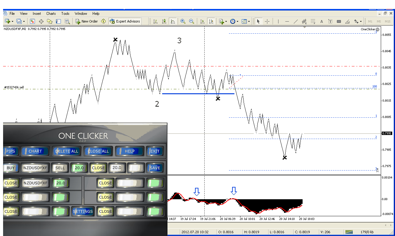395x236 pixels.
Task: Click the green 20.0 lot field beside SELL
Action: [79, 168]
